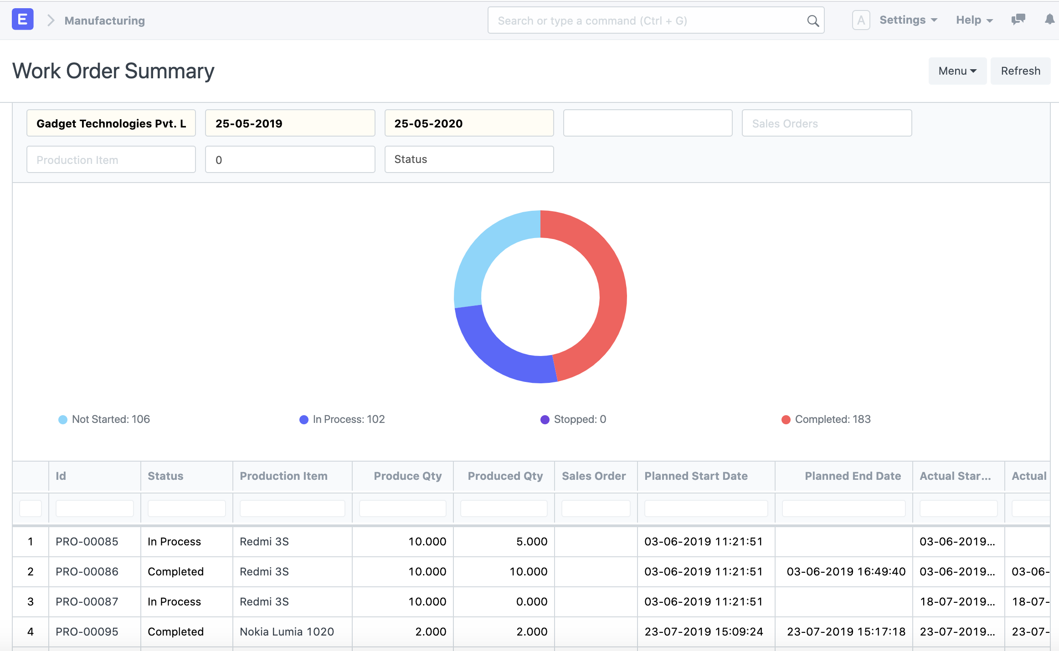Sort by Produced Qty column header

coord(504,476)
